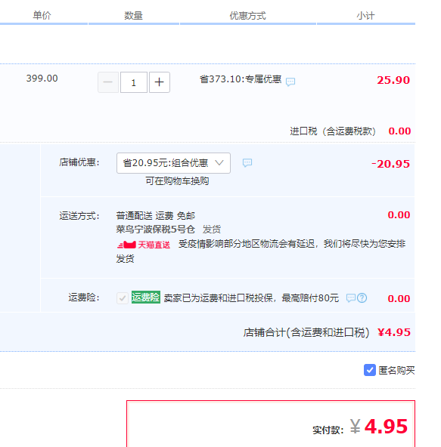
Task: Click the quantity input field showing 1
Action: click(134, 82)
